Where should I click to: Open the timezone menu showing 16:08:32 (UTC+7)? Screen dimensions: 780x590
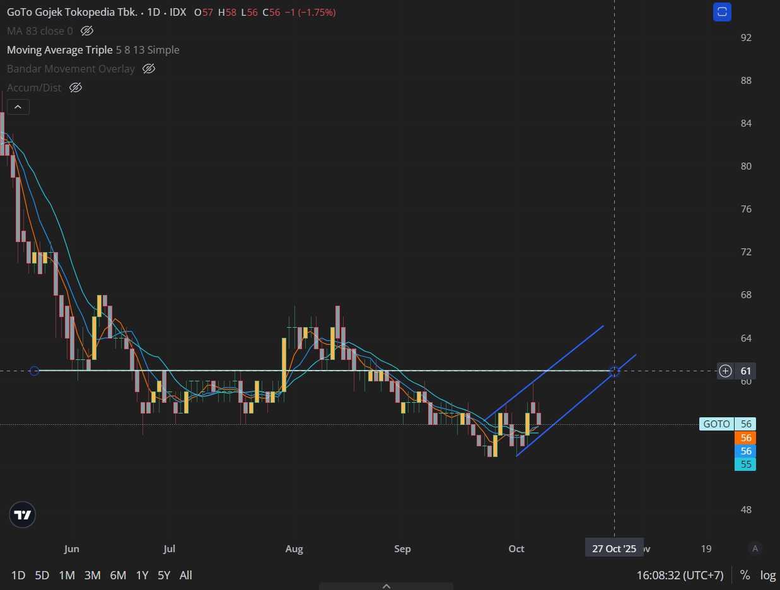[x=680, y=575]
